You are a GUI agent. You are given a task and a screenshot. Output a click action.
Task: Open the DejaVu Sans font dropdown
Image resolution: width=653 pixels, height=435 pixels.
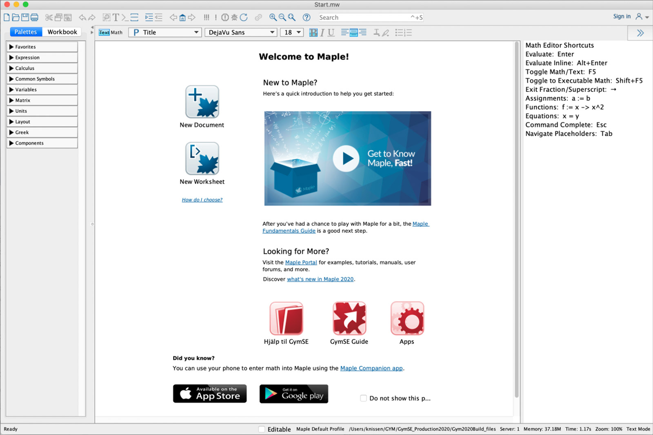point(241,33)
